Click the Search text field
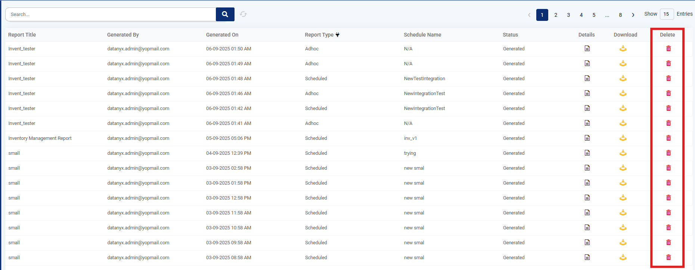This screenshot has width=695, height=270. coord(111,14)
